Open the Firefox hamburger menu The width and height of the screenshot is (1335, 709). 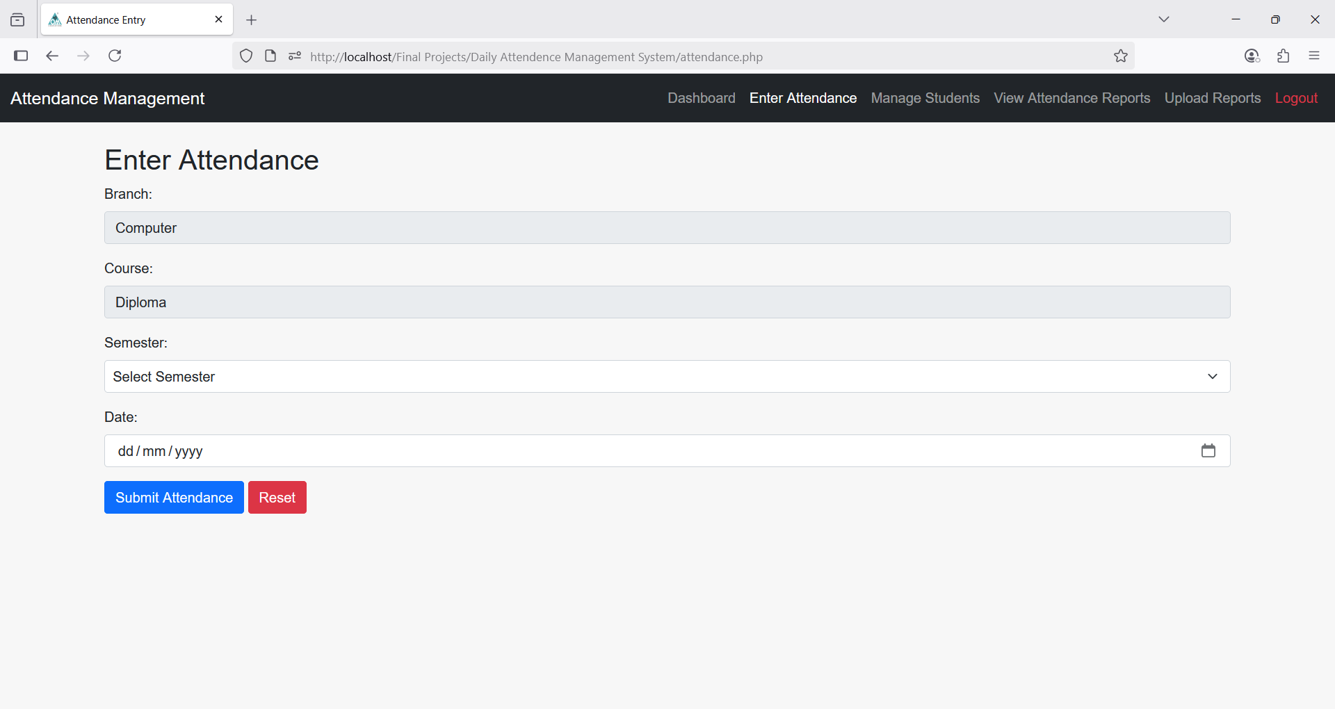point(1313,56)
